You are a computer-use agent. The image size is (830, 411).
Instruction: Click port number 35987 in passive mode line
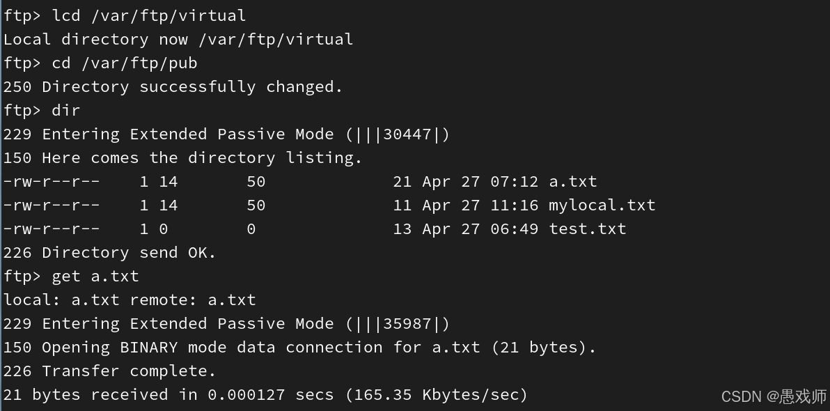point(407,324)
